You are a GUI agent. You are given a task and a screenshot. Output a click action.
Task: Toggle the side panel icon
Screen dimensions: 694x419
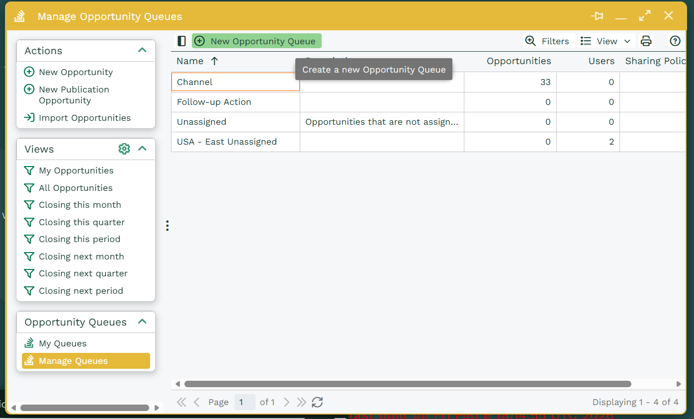point(181,41)
